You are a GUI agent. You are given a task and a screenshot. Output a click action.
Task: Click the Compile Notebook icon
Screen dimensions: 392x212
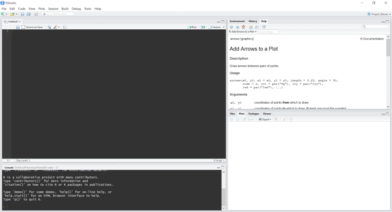pos(65,27)
